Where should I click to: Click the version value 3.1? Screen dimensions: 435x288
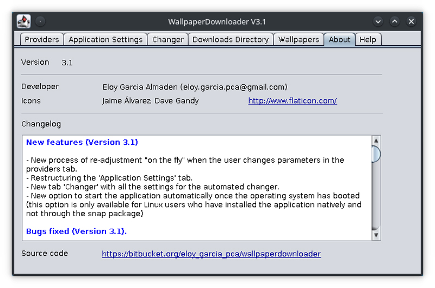(x=67, y=63)
